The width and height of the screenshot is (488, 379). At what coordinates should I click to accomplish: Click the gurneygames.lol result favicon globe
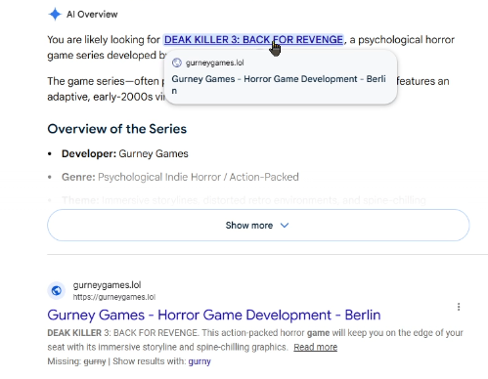[x=57, y=290]
